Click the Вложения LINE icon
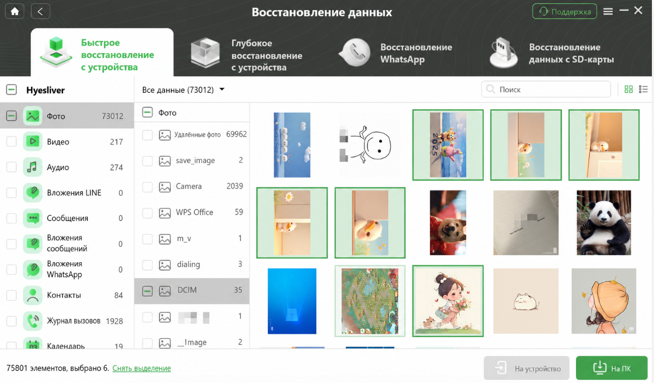 click(x=33, y=193)
